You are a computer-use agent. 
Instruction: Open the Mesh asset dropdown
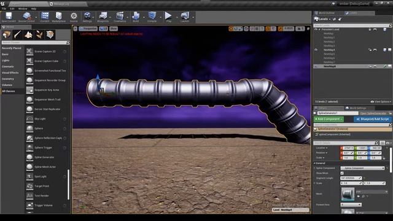[372, 192]
